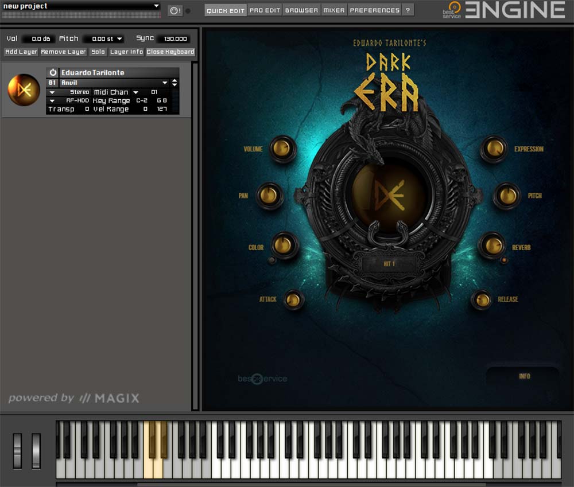Screen dimensions: 574x487
Task: Click the Expression knob
Action: coord(493,149)
